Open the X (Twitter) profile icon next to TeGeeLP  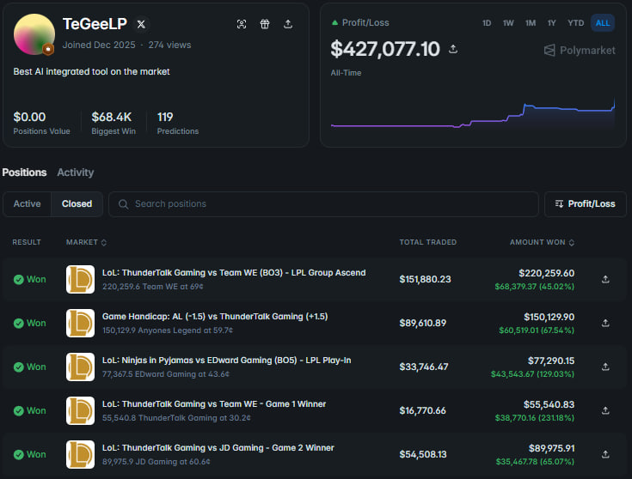(141, 24)
